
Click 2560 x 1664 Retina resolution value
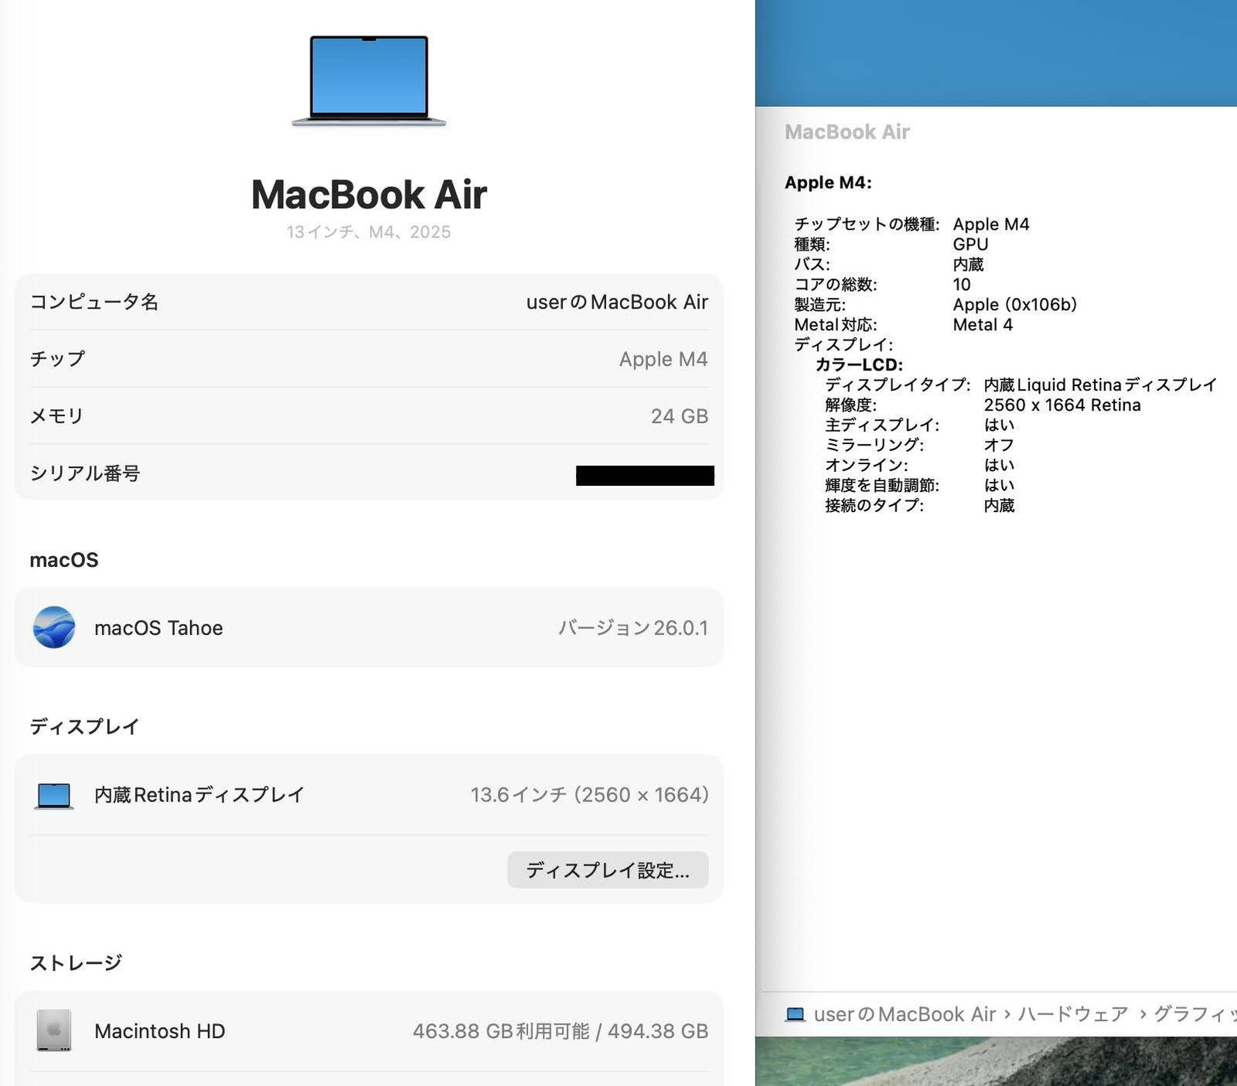pyautogui.click(x=1062, y=405)
